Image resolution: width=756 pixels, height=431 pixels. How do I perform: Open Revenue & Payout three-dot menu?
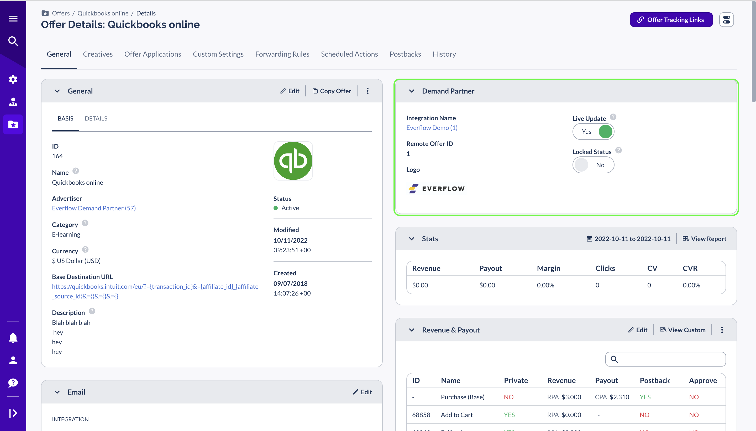coord(722,330)
